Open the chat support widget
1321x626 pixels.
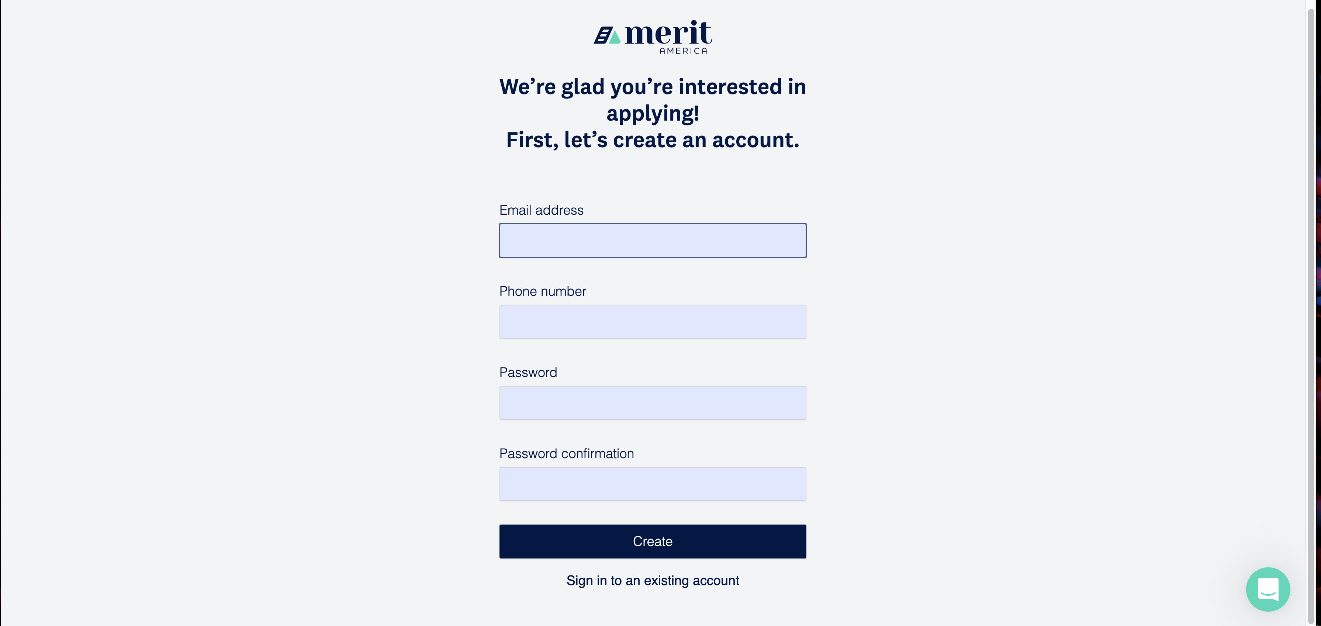(x=1267, y=589)
